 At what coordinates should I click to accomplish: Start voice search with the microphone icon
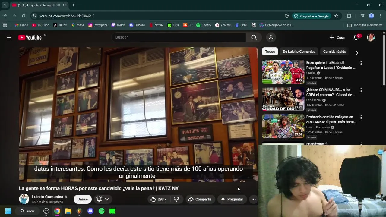(271, 37)
